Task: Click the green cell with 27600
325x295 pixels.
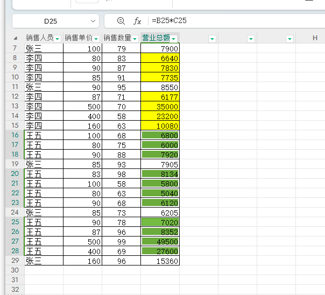Action: pyautogui.click(x=160, y=251)
